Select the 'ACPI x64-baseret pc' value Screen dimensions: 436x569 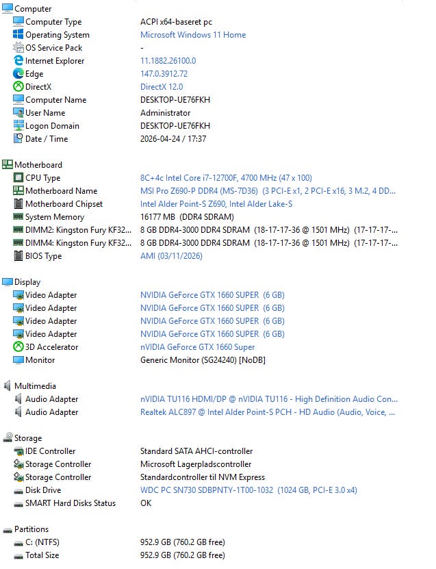point(176,22)
